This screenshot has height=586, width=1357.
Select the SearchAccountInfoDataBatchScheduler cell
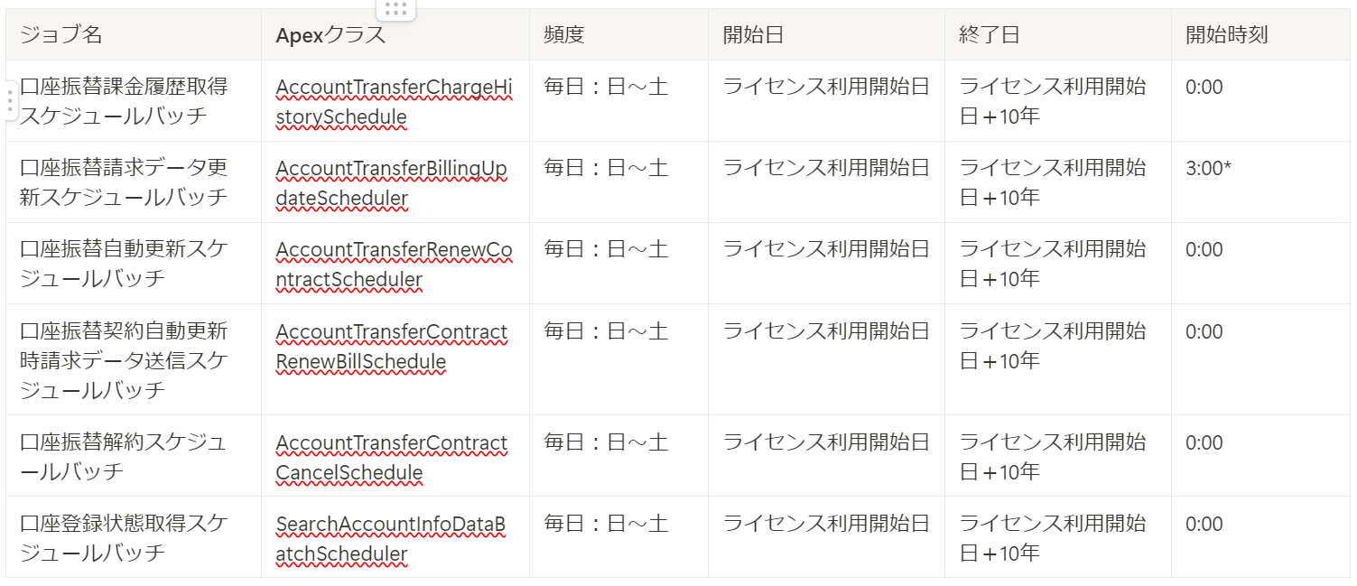(395, 537)
